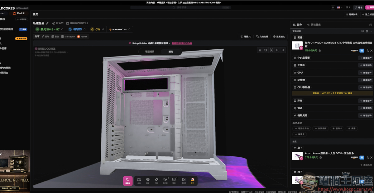Edit build name pencil icon next to 新建房屋
Image resolution: width=374 pixels, height=193 pixels.
point(47,23)
